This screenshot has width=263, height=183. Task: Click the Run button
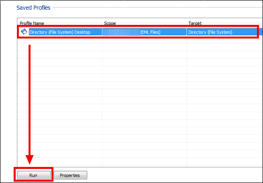pyautogui.click(x=34, y=175)
